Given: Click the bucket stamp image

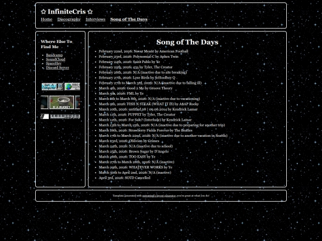Looking at the screenshot, I should (61, 102).
